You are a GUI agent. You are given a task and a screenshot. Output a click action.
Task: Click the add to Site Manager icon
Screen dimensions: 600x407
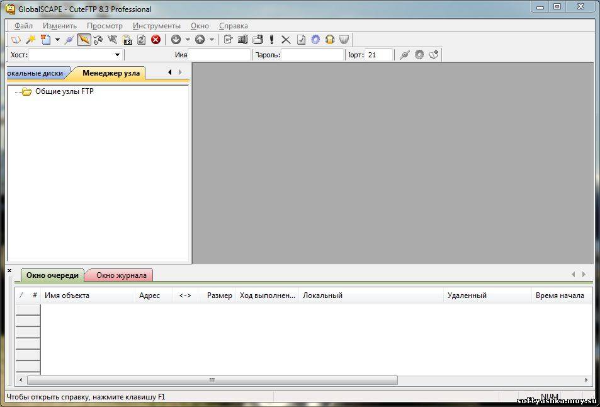[x=434, y=55]
